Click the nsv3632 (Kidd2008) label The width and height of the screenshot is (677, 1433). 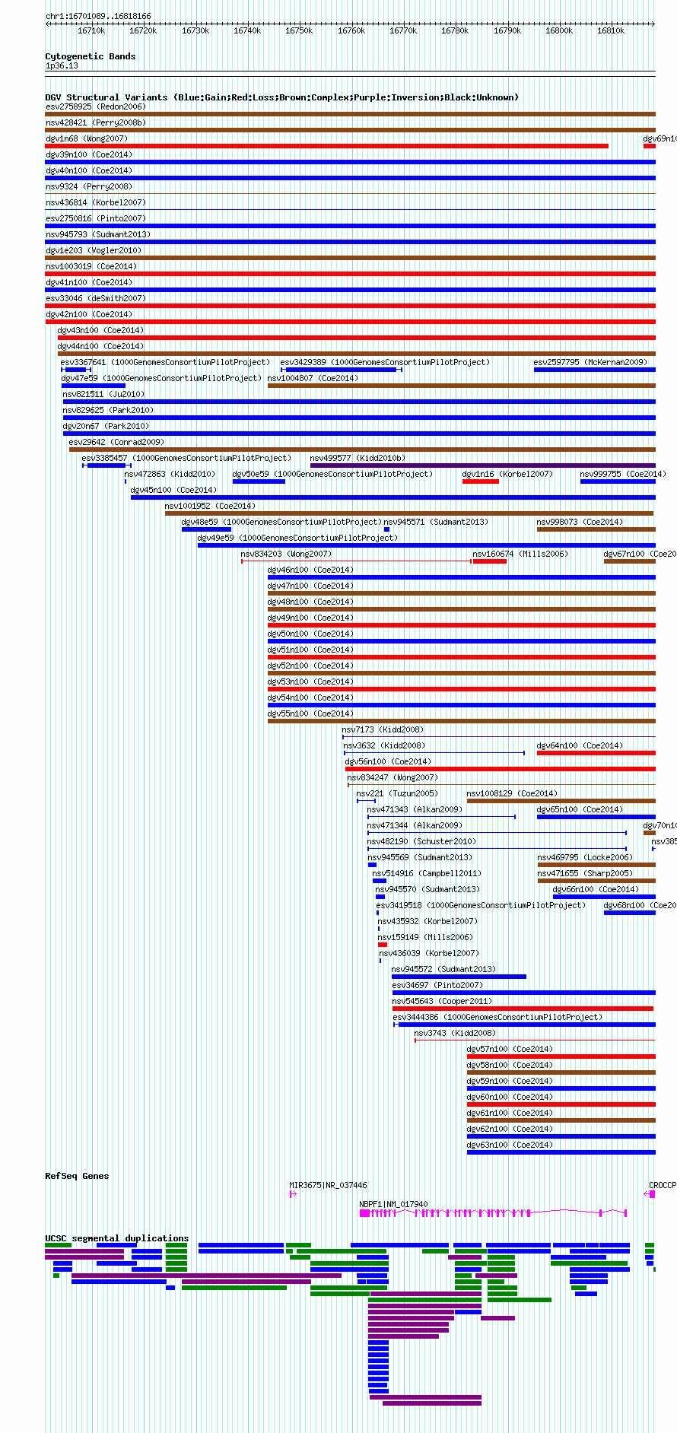385,745
